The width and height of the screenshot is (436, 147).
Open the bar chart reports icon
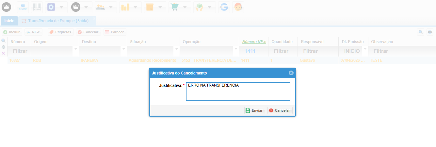click(x=125, y=7)
